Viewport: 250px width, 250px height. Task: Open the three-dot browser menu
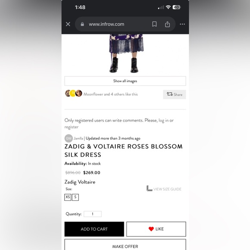[x=182, y=24]
